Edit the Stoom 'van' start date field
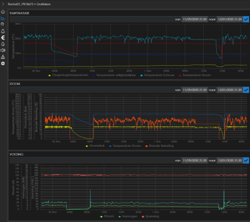This screenshot has width=250, height=222. pos(194,90)
